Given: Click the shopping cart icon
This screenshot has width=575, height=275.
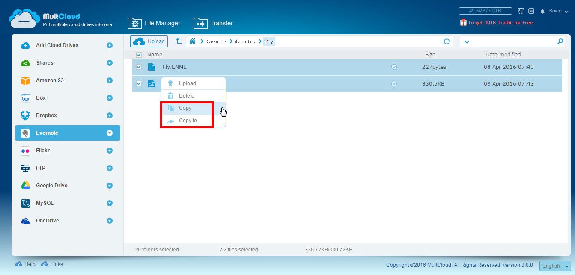Looking at the screenshot, I should pos(521,11).
